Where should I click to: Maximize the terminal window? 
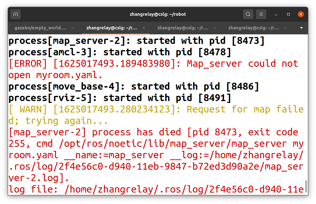288,14
